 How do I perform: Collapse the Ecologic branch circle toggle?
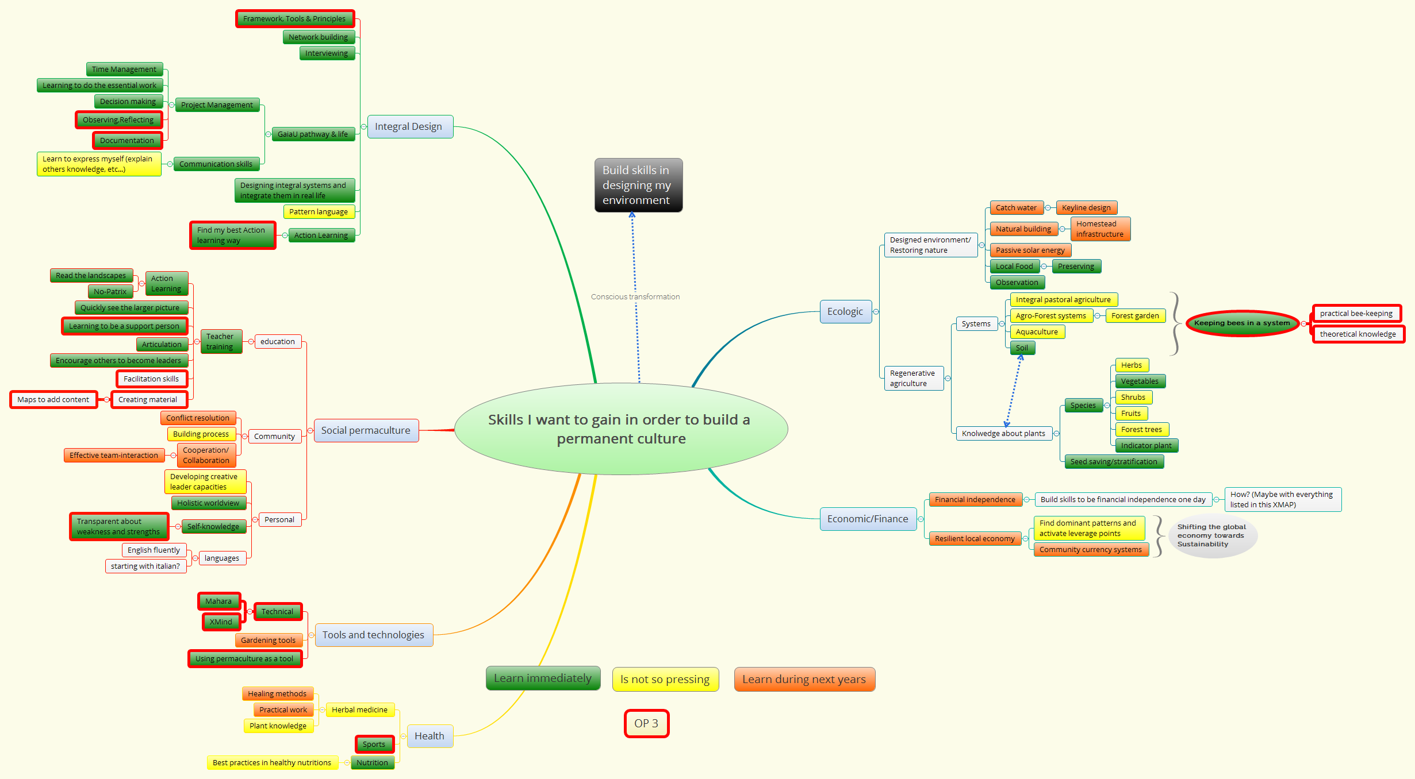[x=876, y=312]
